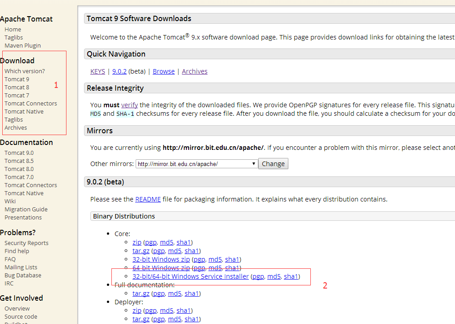Download the Full documentation tar.gz
Screen dimensions: 455x324
pyautogui.click(x=141, y=293)
